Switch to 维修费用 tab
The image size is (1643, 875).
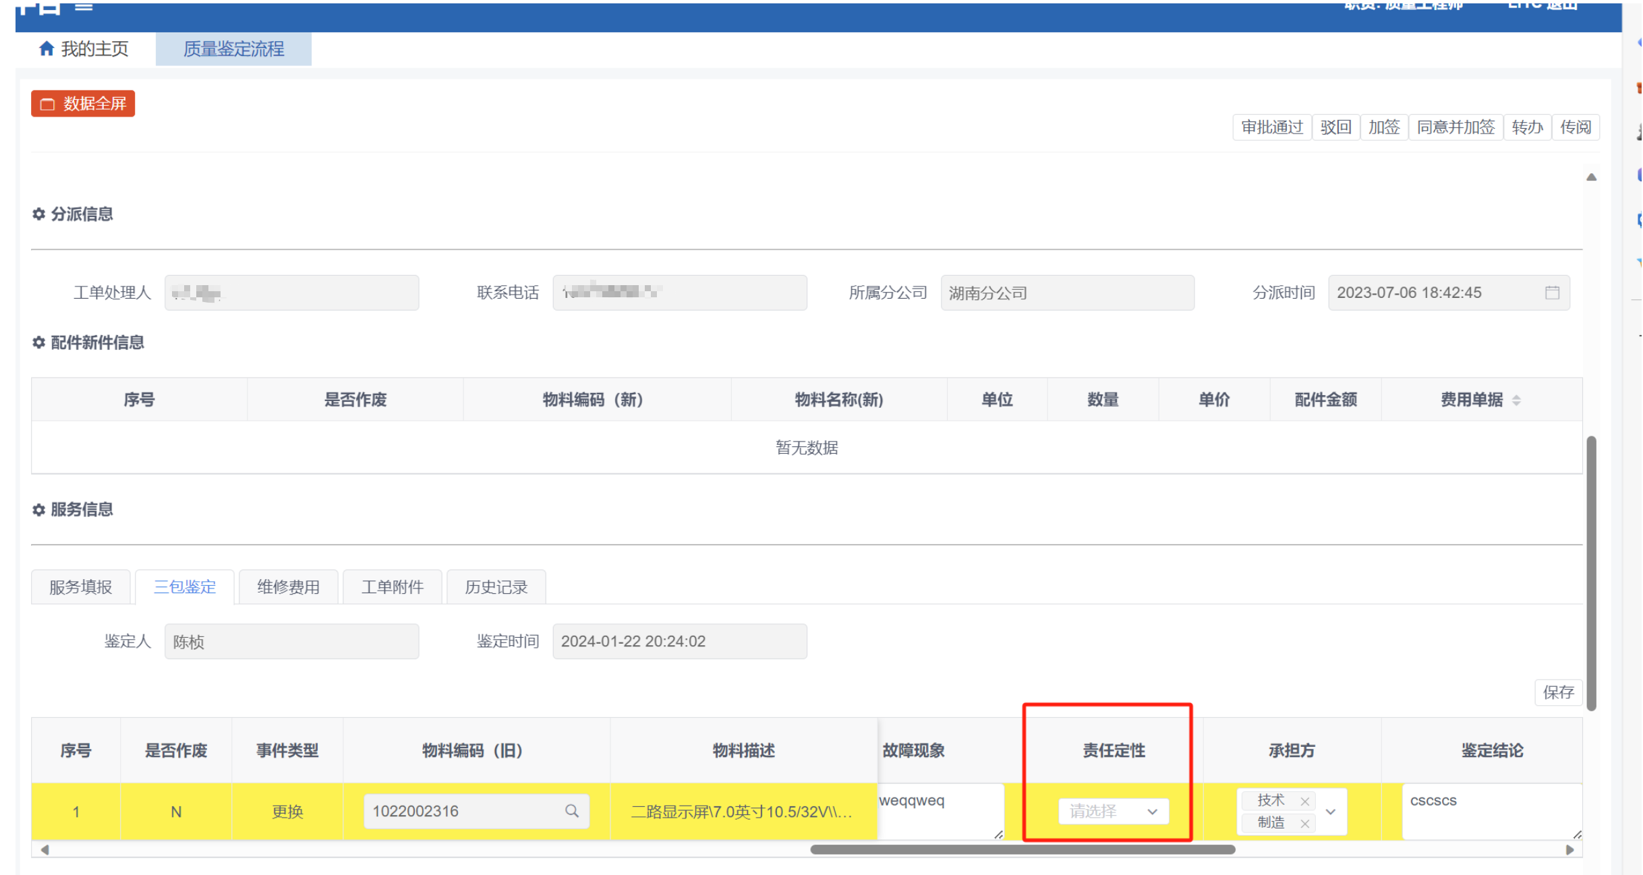289,587
